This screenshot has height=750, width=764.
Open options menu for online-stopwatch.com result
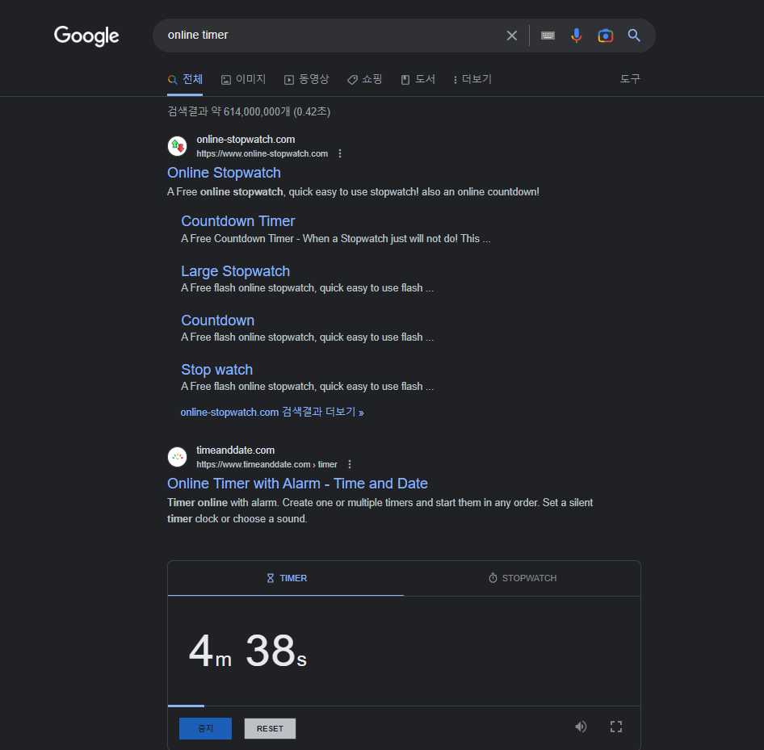tap(340, 153)
